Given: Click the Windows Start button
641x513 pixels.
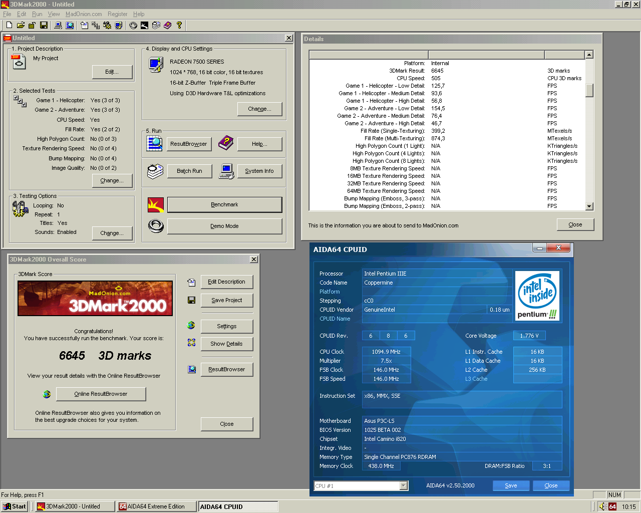Looking at the screenshot, I should pos(15,506).
